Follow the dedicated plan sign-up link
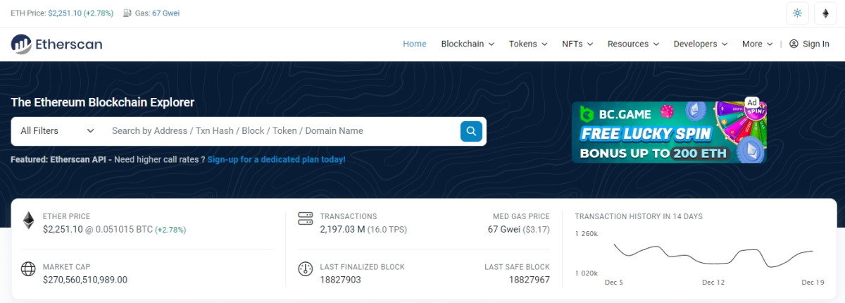Viewport: 845px width, 303px height. point(276,160)
